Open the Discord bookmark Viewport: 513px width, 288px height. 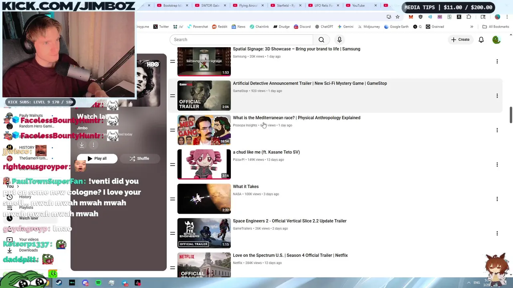coord(302,27)
